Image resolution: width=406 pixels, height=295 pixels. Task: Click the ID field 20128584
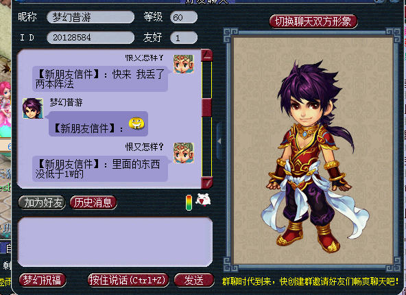click(91, 38)
